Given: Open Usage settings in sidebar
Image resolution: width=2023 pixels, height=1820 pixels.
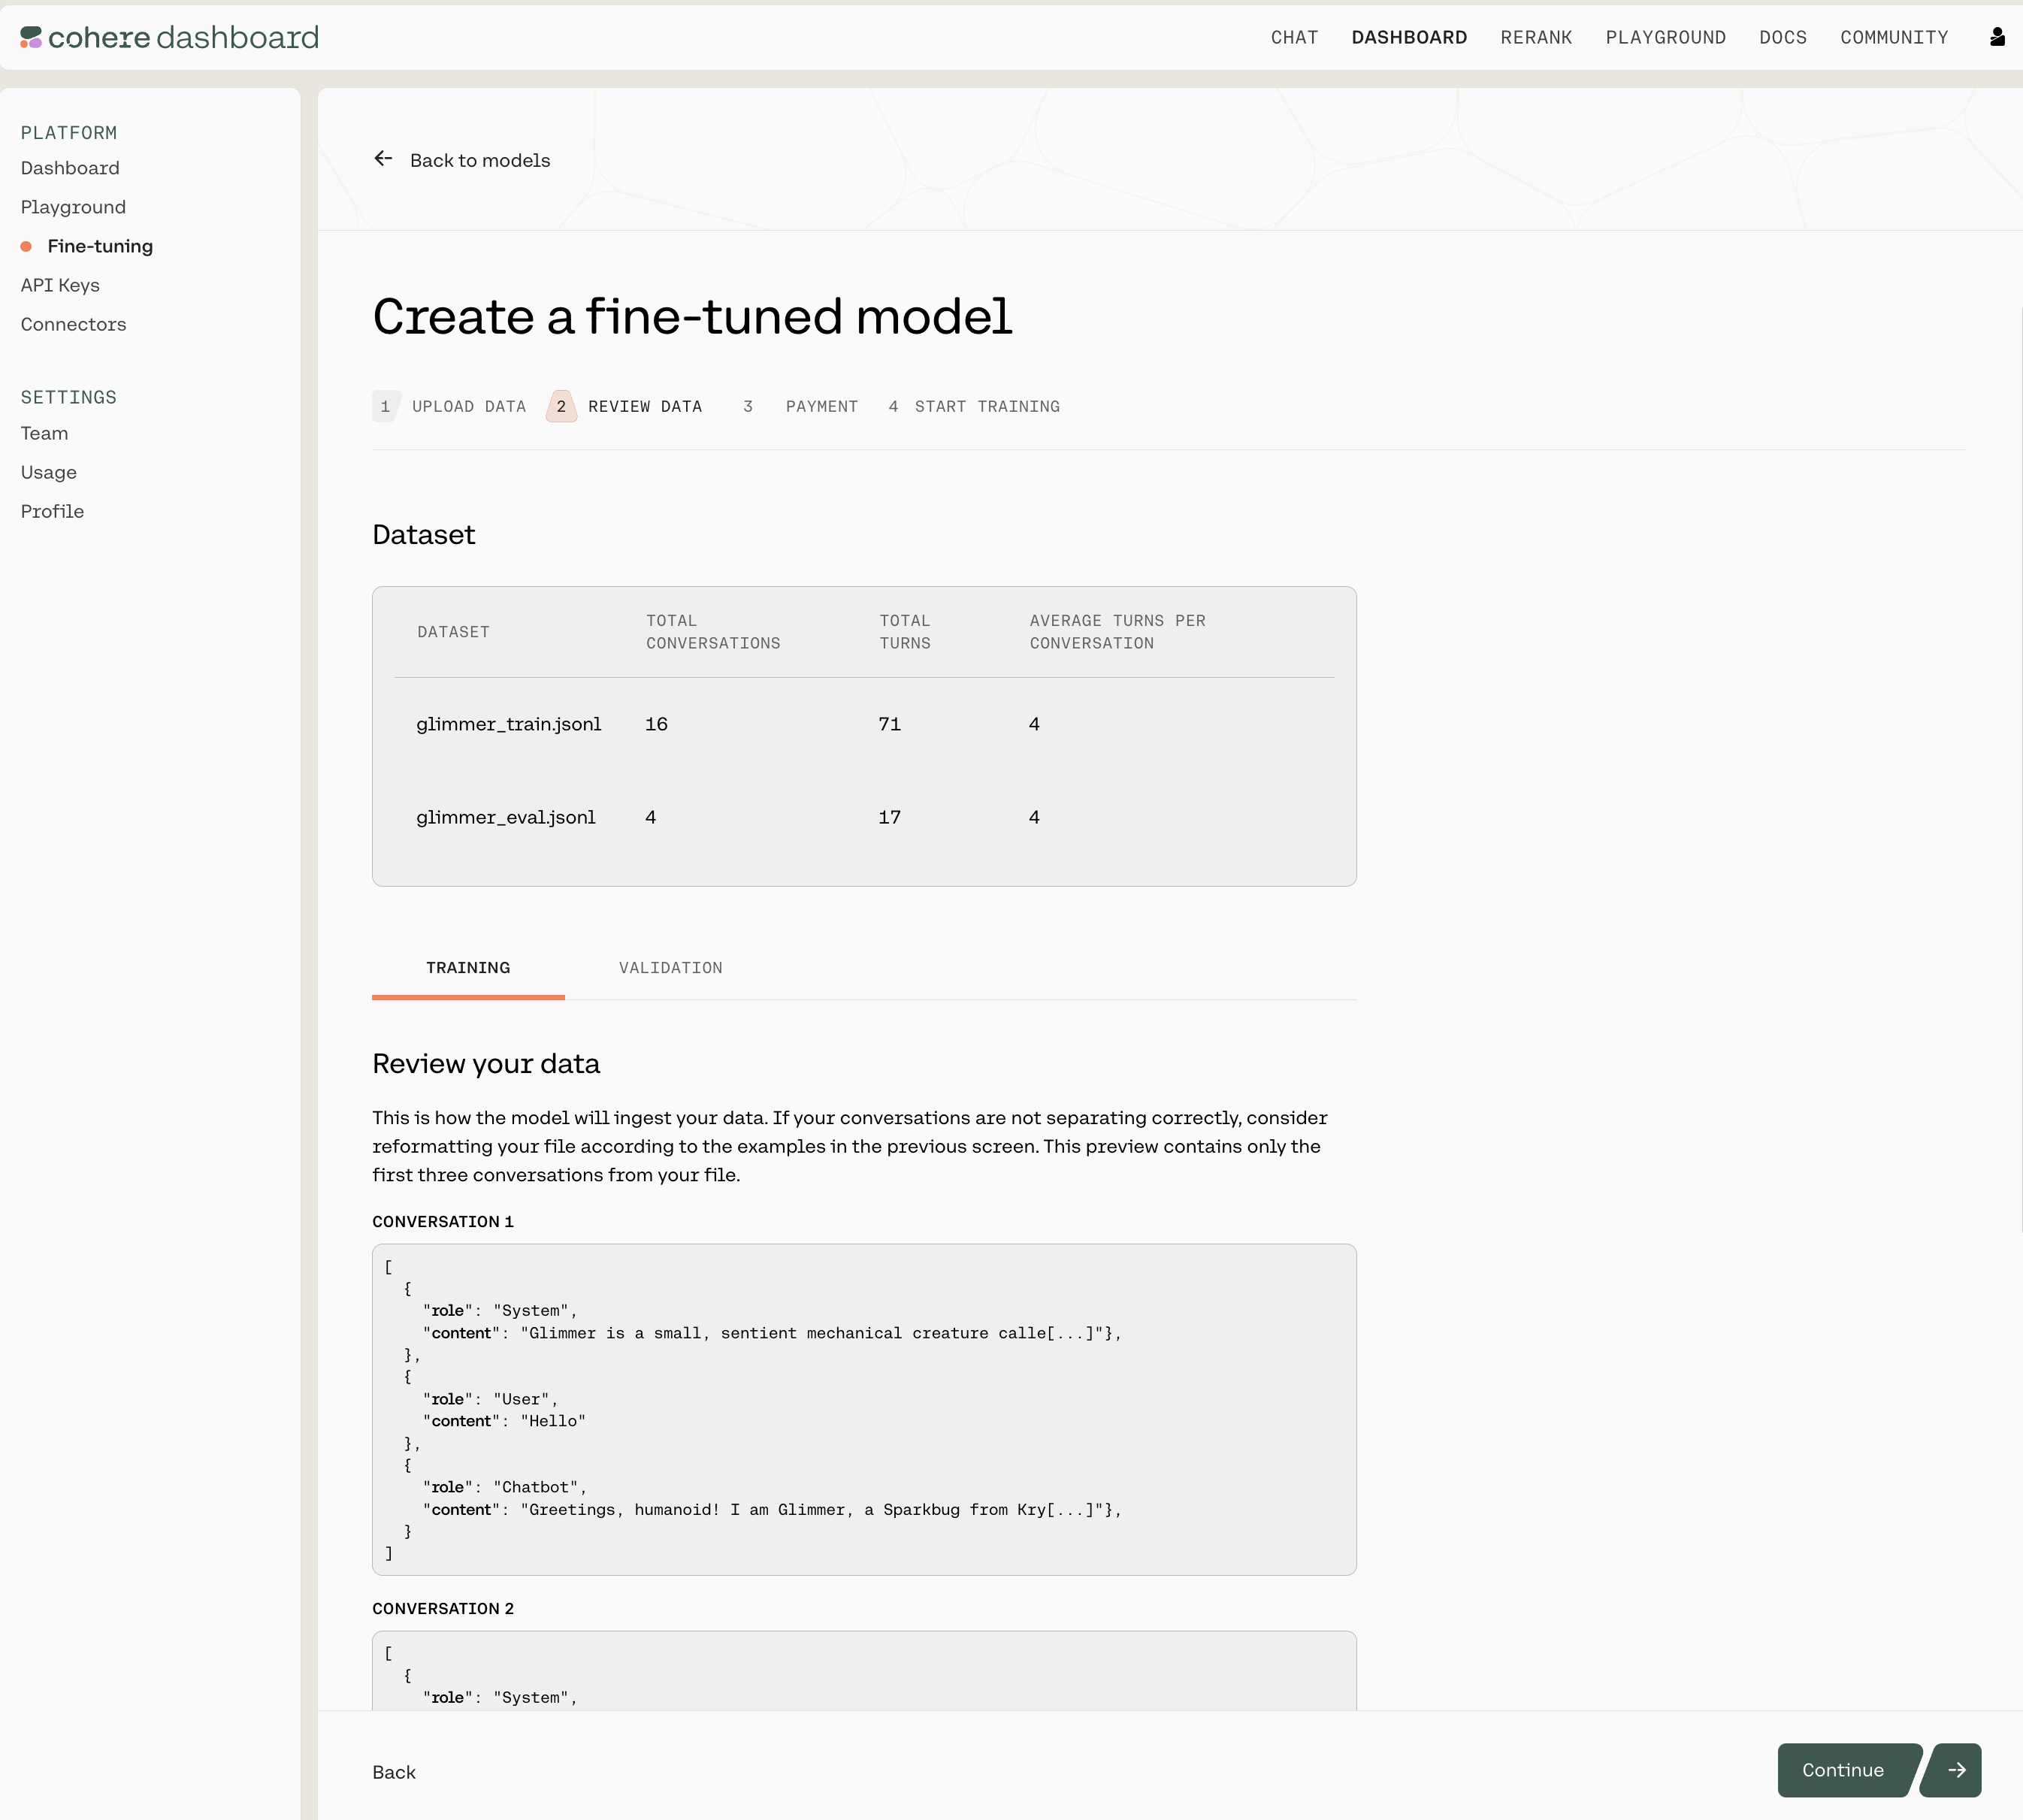Looking at the screenshot, I should coord(48,472).
